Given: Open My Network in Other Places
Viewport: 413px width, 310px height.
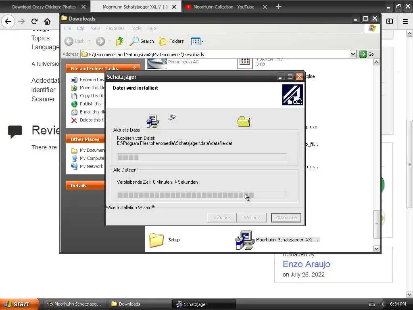Looking at the screenshot, I should [x=87, y=166].
